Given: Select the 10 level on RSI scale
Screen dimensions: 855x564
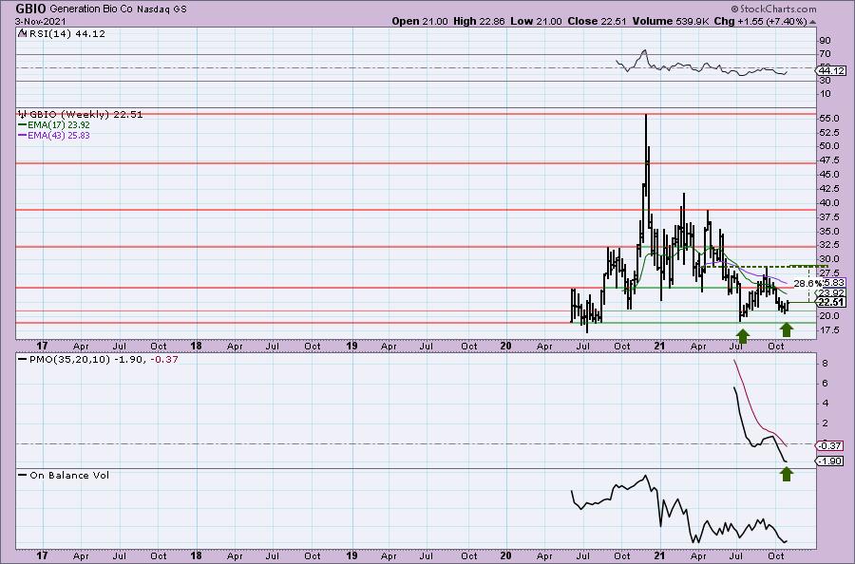Looking at the screenshot, I should click(x=825, y=94).
